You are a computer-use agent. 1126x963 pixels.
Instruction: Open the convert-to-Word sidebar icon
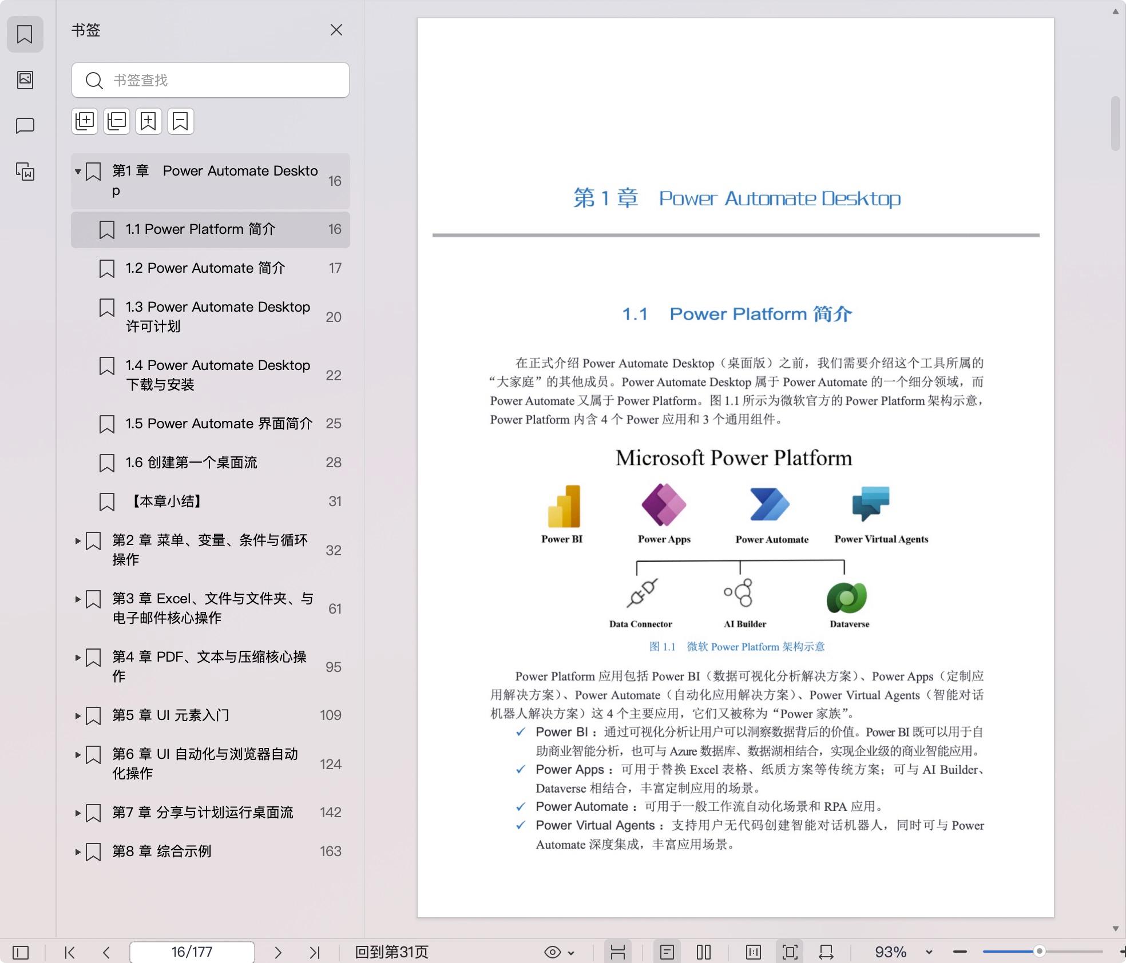(25, 172)
